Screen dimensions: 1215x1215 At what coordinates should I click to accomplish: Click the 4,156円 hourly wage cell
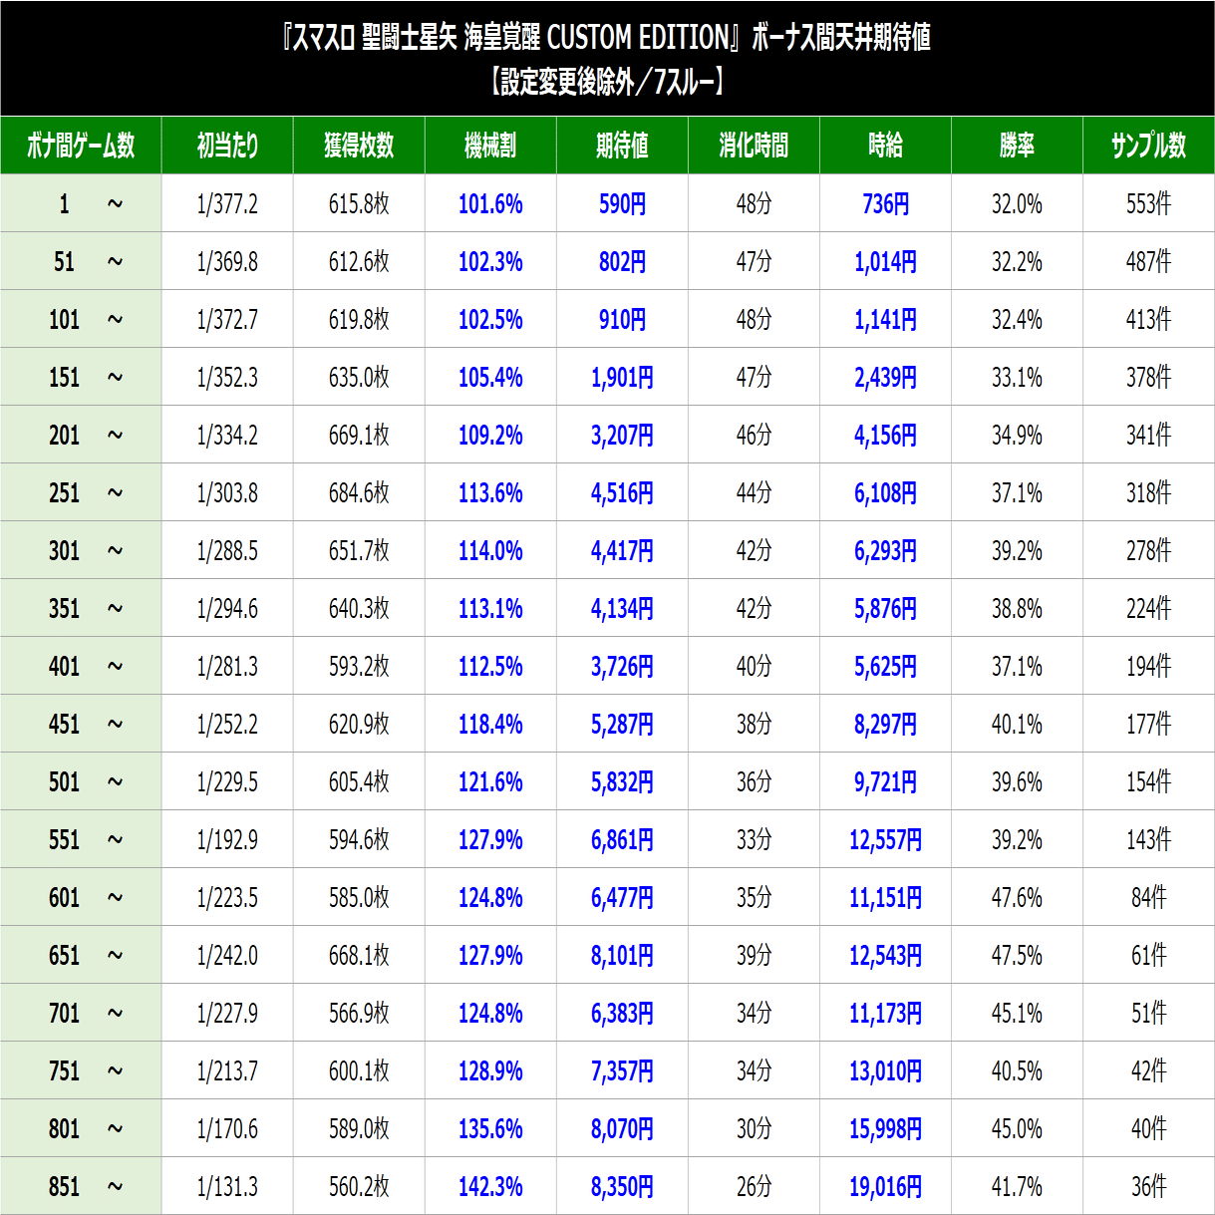pos(885,435)
